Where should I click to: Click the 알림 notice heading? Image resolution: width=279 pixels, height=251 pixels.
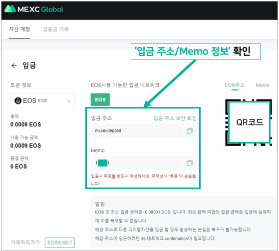click(100, 204)
